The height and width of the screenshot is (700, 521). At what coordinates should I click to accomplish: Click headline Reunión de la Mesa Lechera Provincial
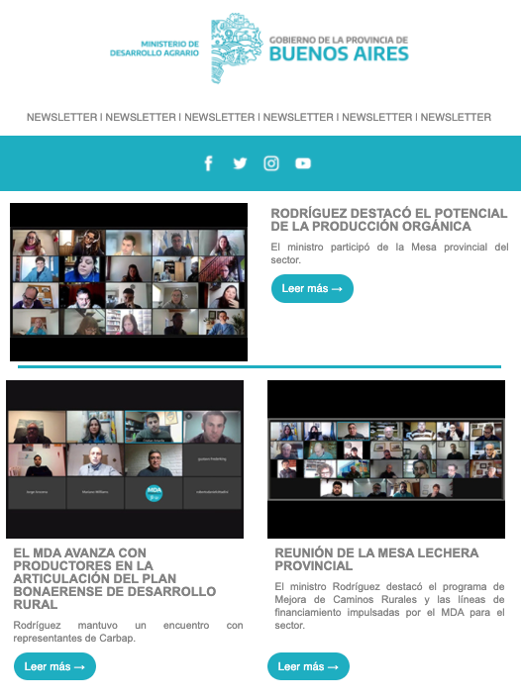coord(376,559)
